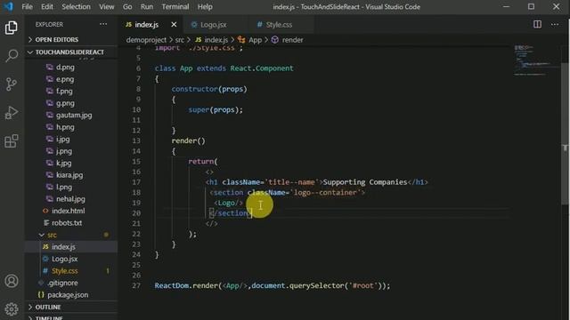The height and width of the screenshot is (320, 570).
Task: Open the Extensions view icon
Action: coord(12,140)
